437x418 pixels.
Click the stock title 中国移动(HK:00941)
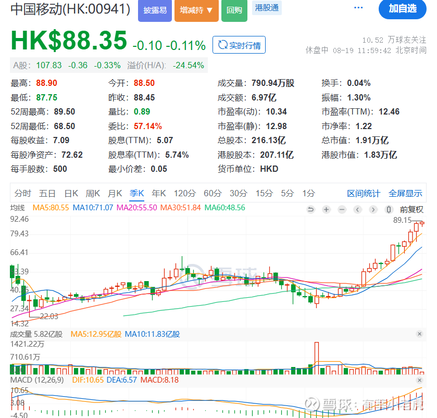coord(70,9)
